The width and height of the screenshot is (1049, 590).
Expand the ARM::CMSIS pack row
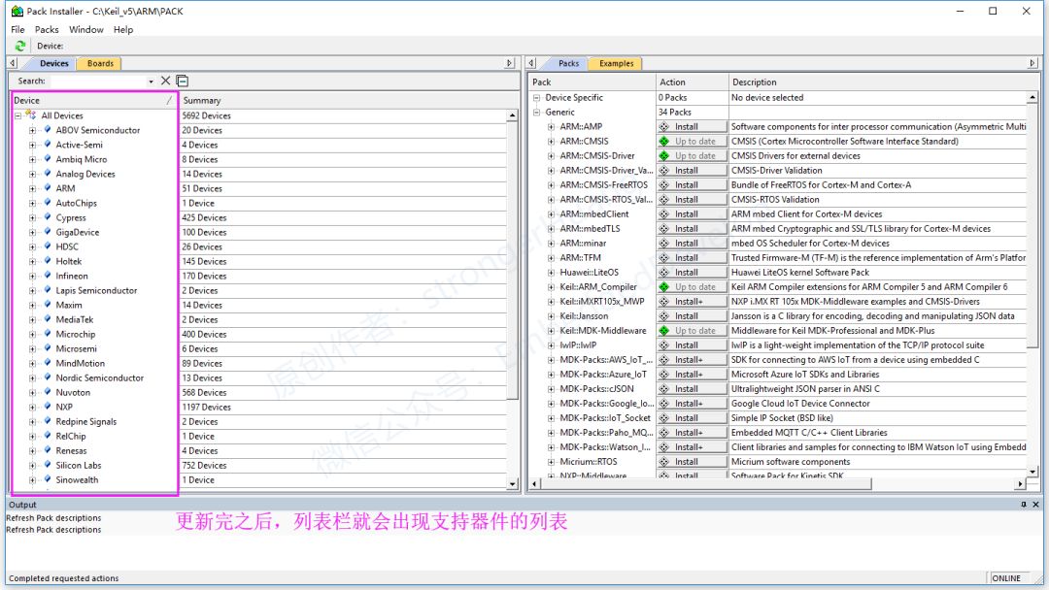551,142
